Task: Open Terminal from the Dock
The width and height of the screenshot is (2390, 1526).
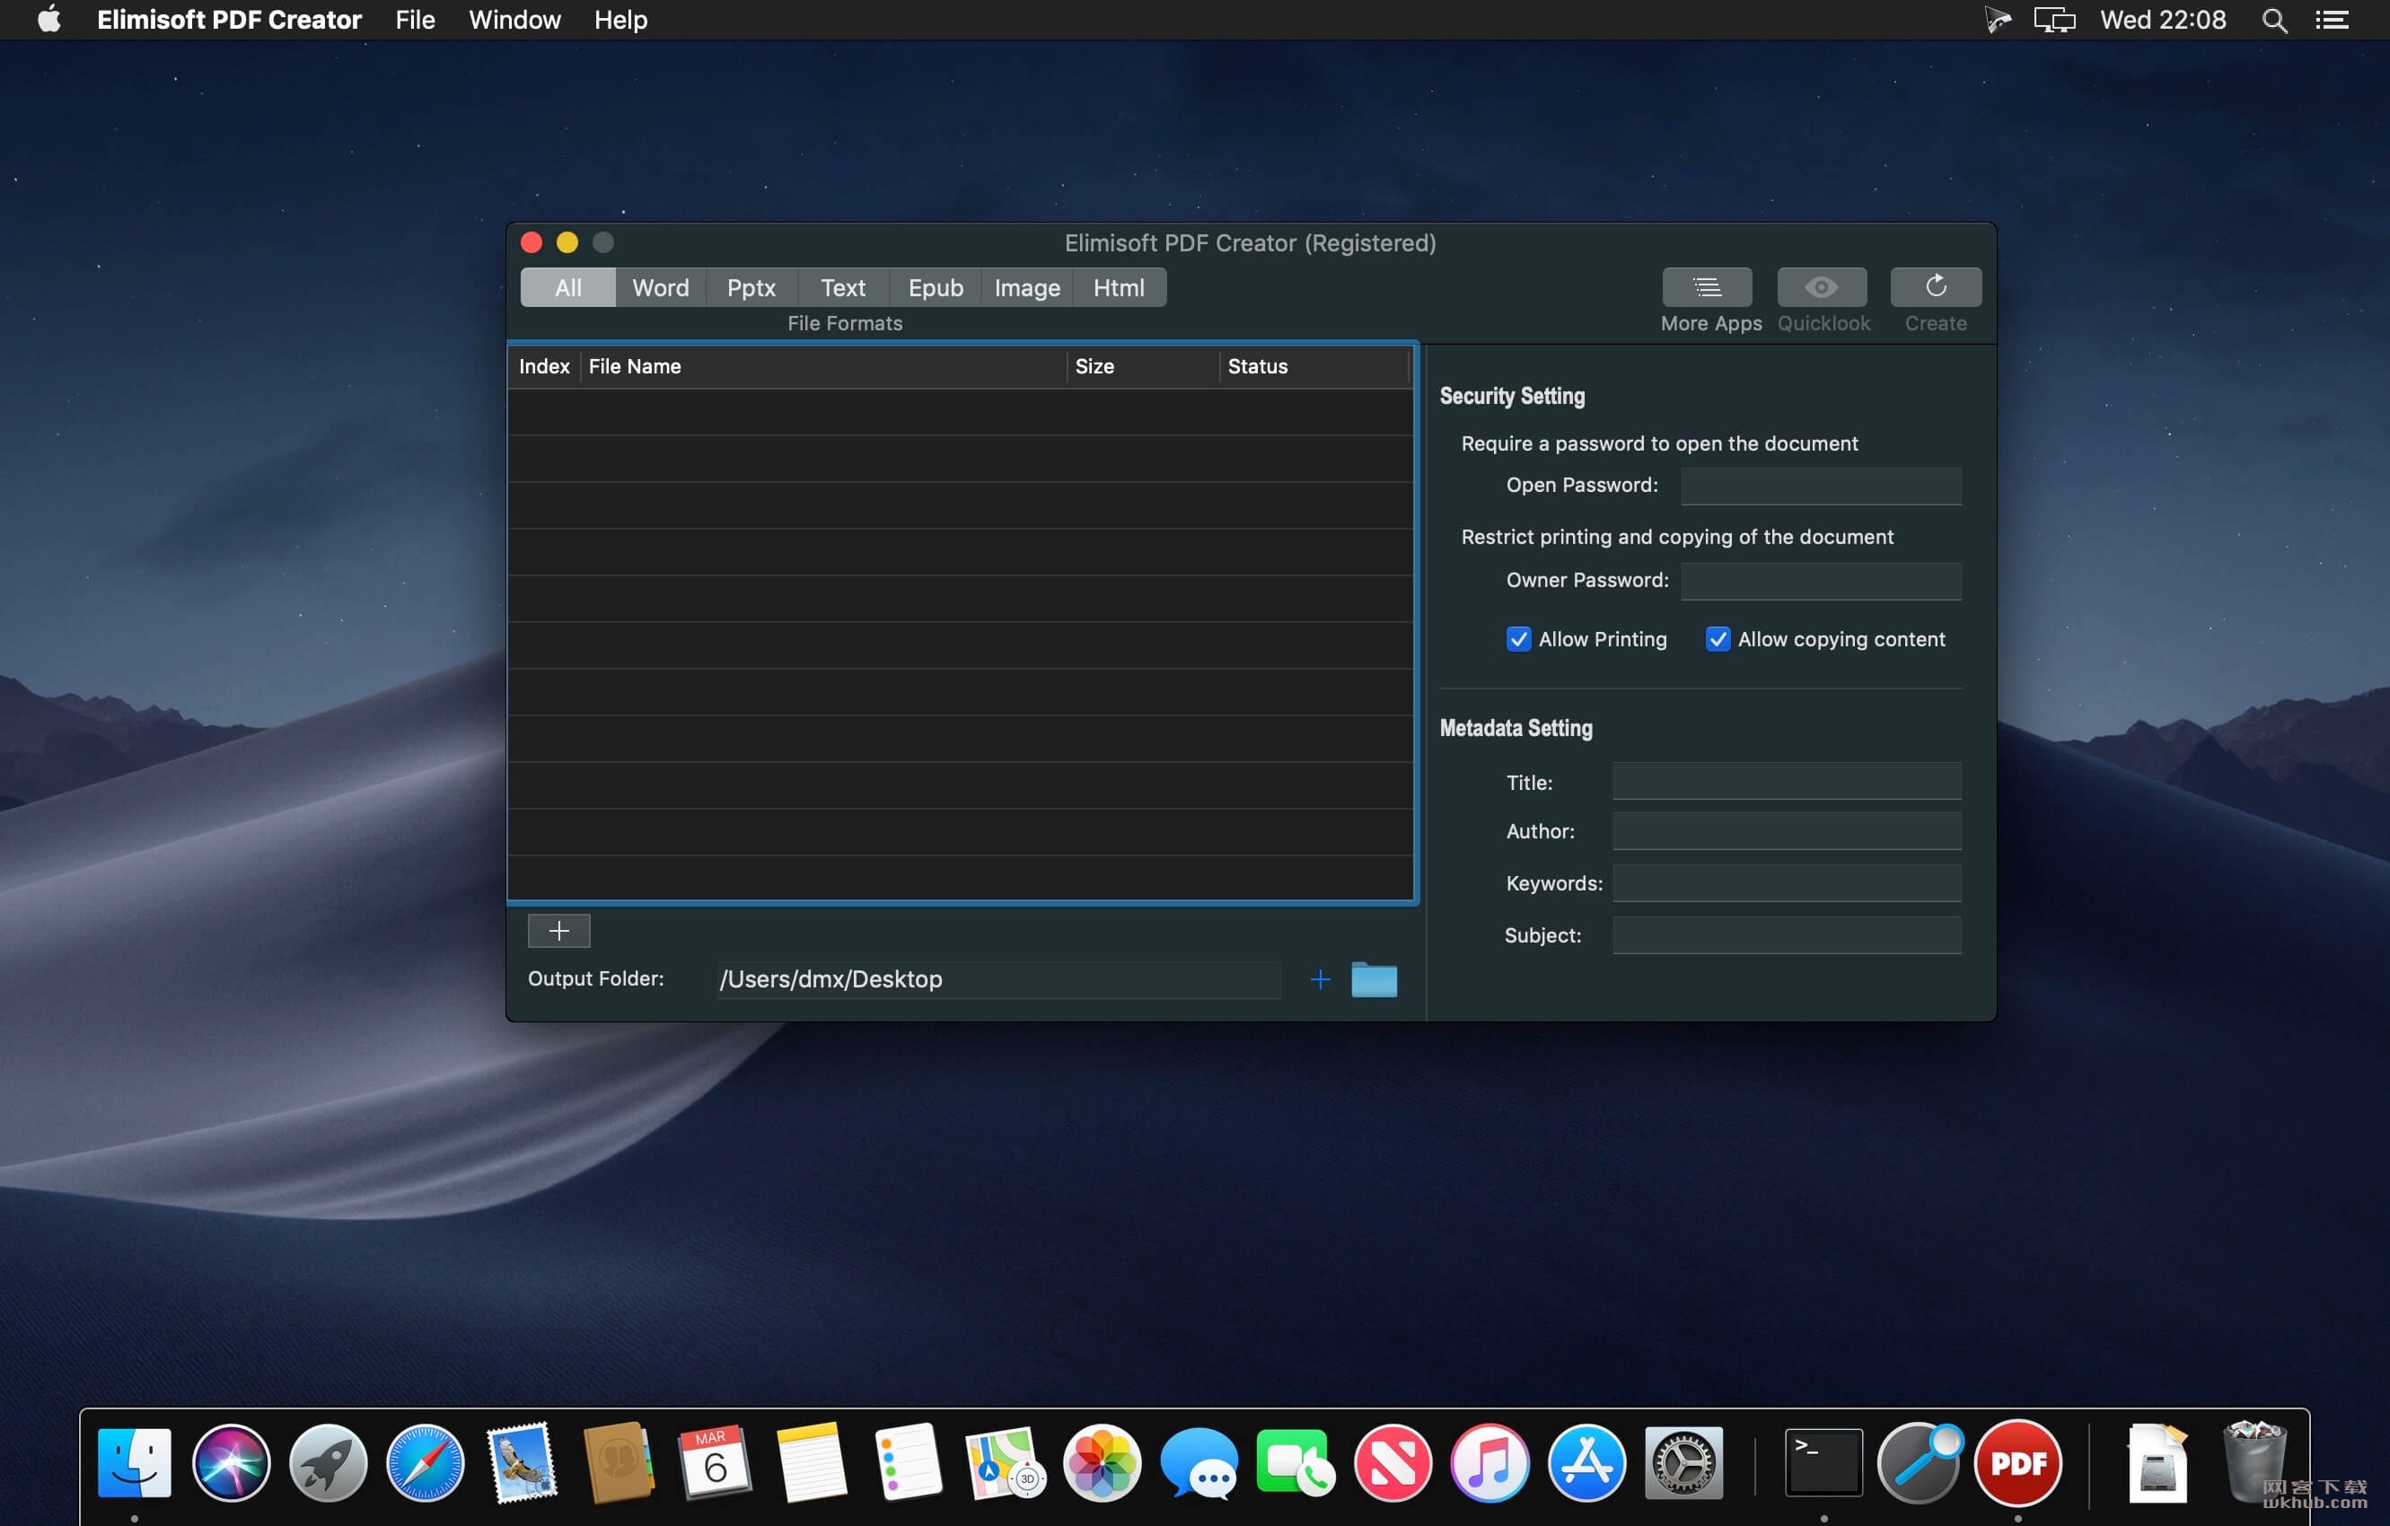Action: click(1823, 1462)
